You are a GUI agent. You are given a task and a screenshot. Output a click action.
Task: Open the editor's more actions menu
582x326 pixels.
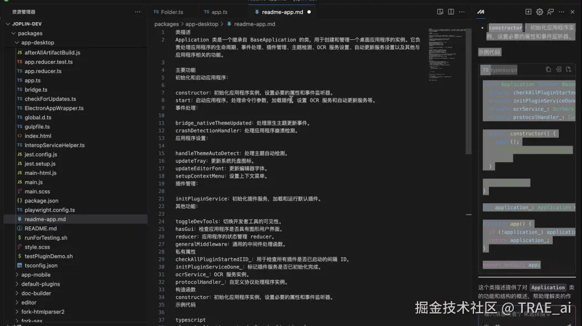(461, 12)
